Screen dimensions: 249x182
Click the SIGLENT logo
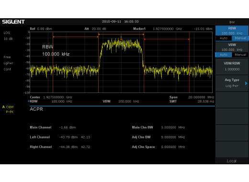point(13,22)
